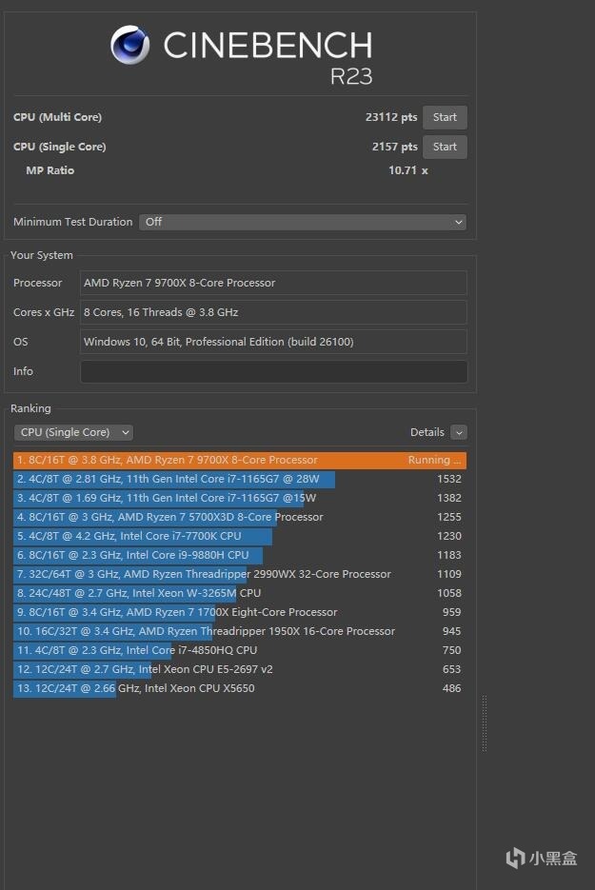Open the CPU (Single Core) ranking dropdown
Screen dimensions: 595x890
73,432
